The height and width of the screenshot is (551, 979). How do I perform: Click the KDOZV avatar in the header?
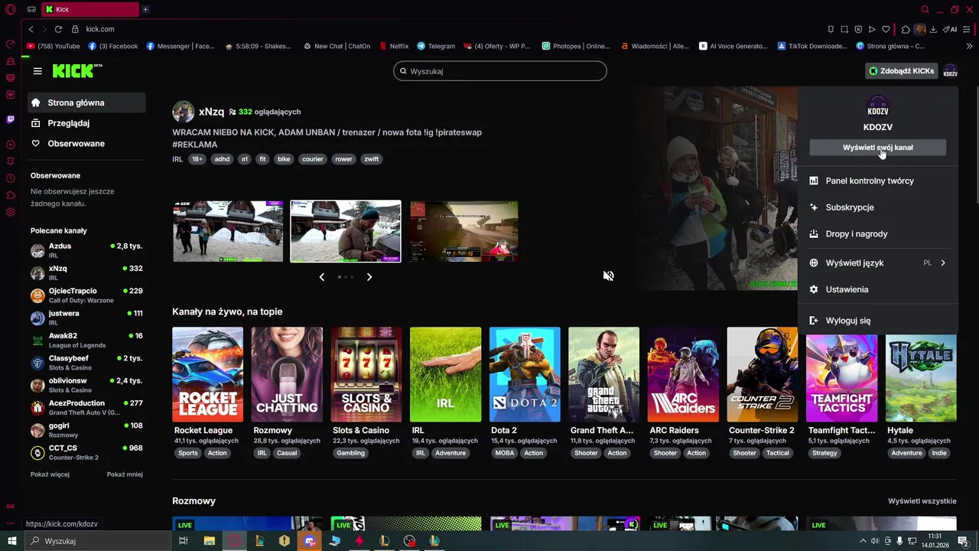coord(950,71)
